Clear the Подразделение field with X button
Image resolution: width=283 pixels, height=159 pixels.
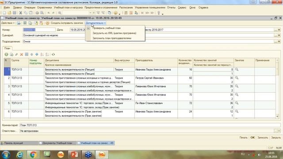279,42
